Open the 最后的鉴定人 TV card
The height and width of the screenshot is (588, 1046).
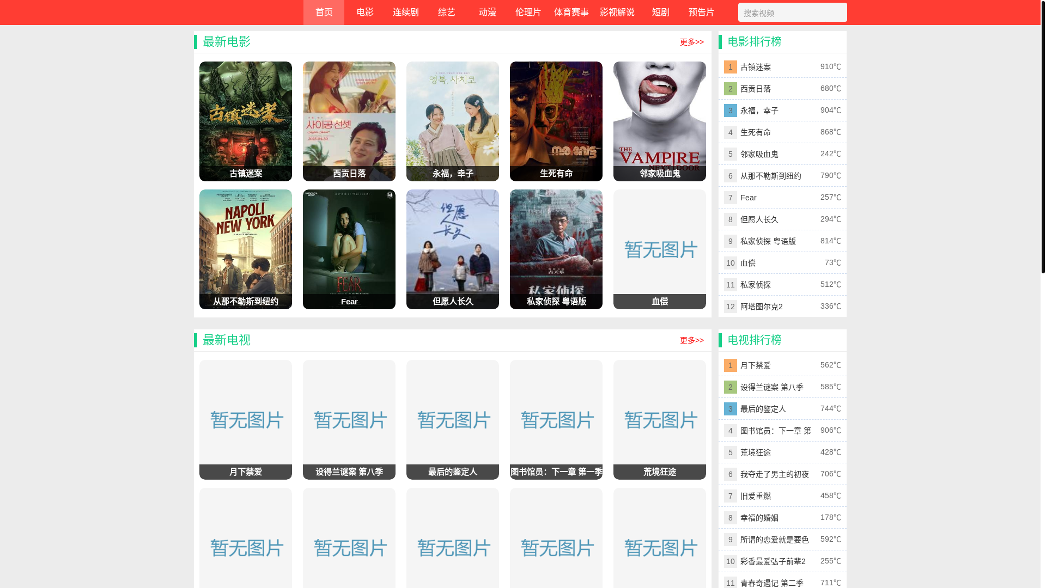453,420
